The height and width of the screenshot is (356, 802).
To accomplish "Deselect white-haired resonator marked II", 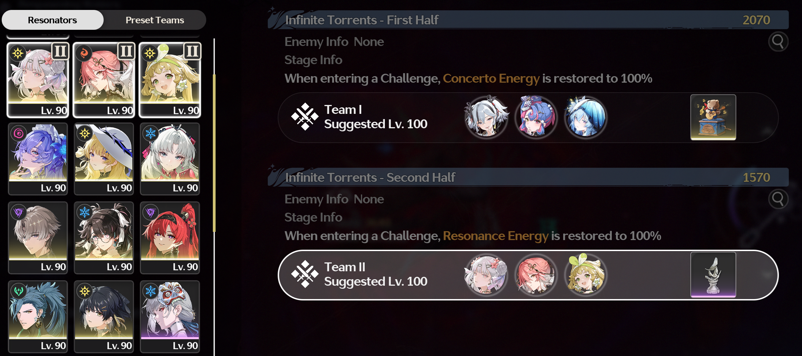I will tap(38, 80).
